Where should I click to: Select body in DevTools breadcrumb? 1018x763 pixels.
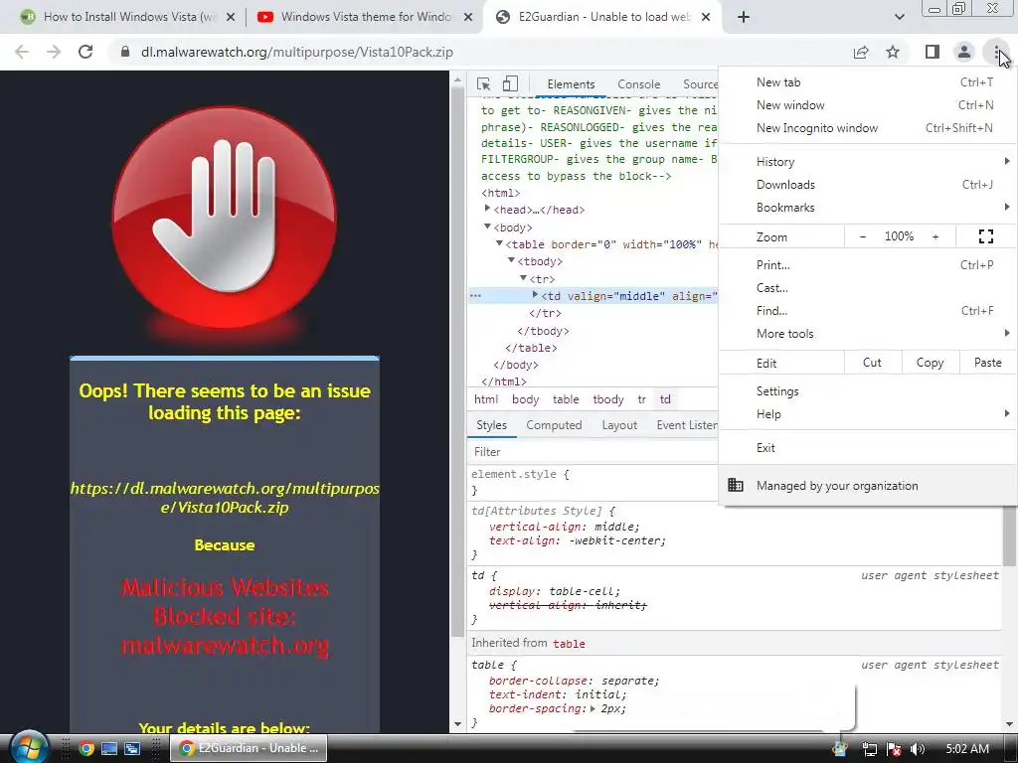point(525,399)
